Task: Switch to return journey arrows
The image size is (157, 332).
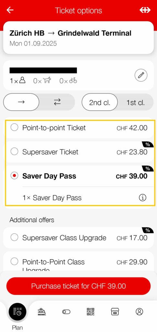Action: (x=57, y=102)
